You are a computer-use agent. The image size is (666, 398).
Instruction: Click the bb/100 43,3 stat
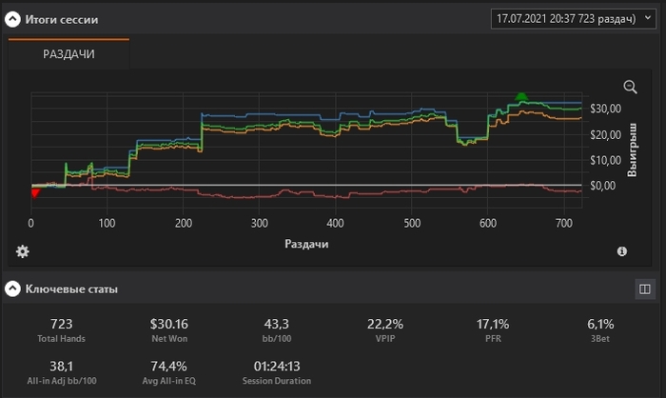277,330
